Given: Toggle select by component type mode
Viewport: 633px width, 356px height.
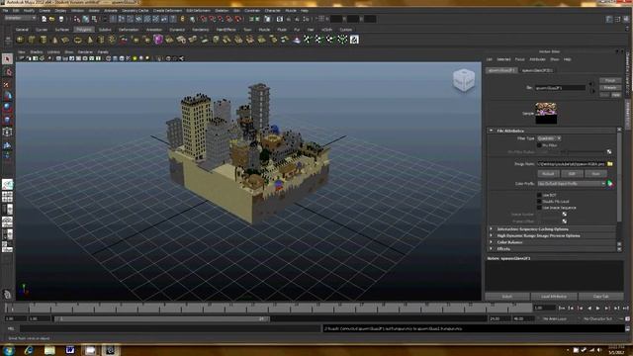Looking at the screenshot, I should 95,19.
